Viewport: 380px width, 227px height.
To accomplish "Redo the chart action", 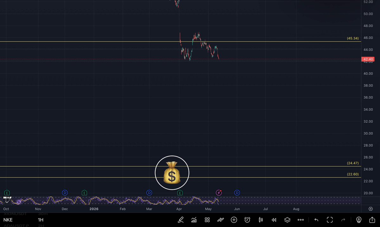I will coord(343,220).
